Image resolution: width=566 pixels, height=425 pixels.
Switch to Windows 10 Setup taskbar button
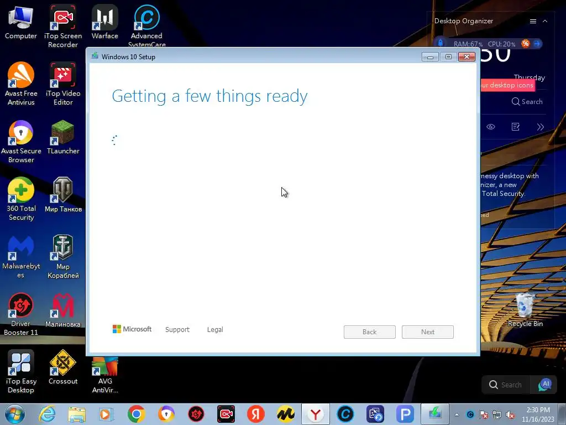pyautogui.click(x=435, y=414)
